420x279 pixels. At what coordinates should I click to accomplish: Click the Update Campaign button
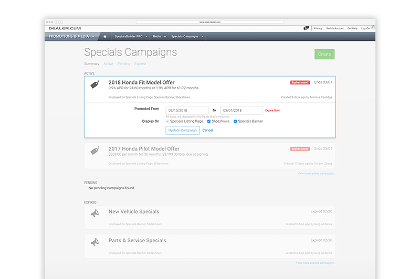tap(183, 130)
